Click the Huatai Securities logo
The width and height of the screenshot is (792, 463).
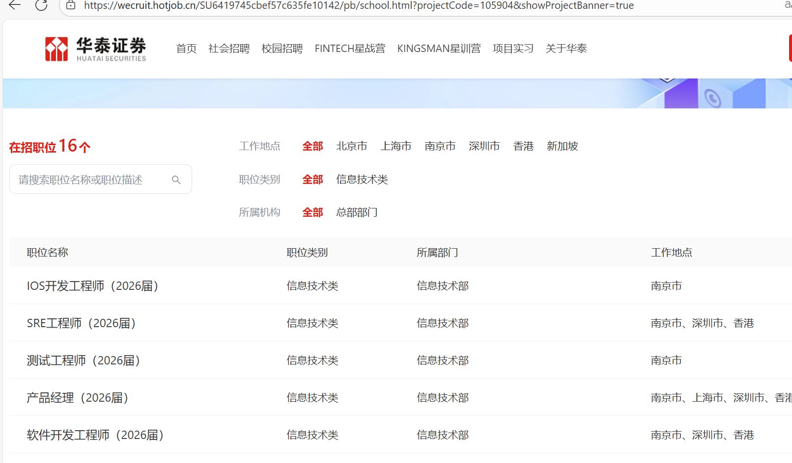click(96, 49)
